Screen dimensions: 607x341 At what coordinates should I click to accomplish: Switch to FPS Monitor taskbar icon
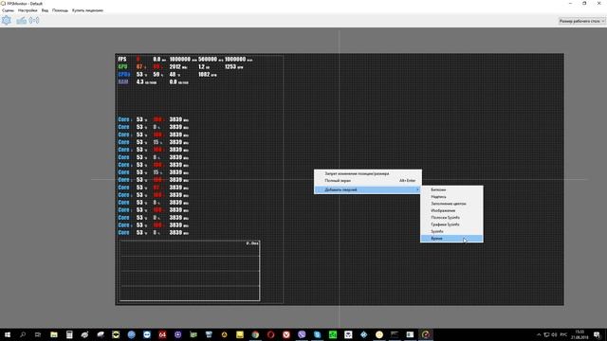(x=426, y=334)
